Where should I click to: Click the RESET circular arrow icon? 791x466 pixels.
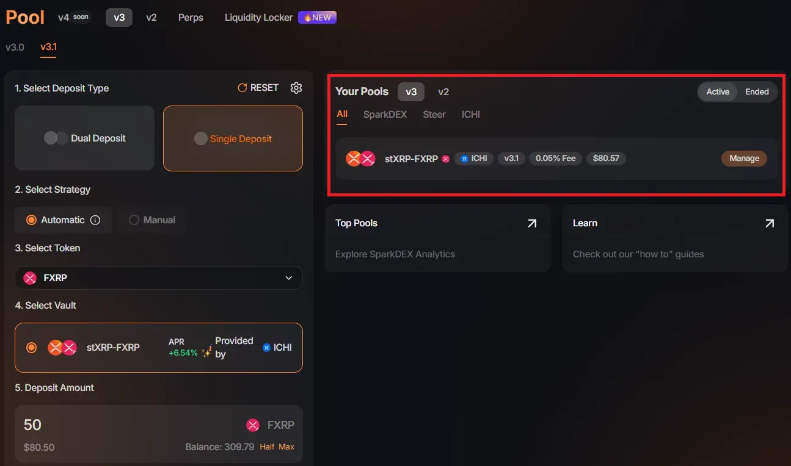pyautogui.click(x=242, y=88)
